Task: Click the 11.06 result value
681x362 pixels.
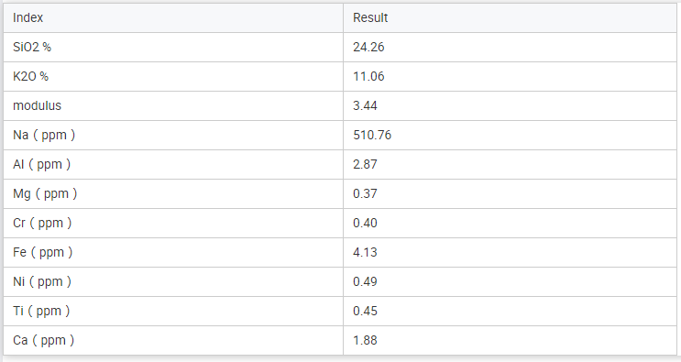Action: pyautogui.click(x=368, y=76)
